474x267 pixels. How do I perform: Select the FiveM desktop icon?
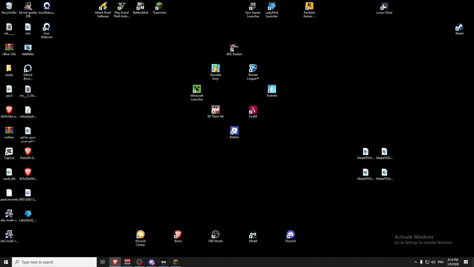pos(253,112)
